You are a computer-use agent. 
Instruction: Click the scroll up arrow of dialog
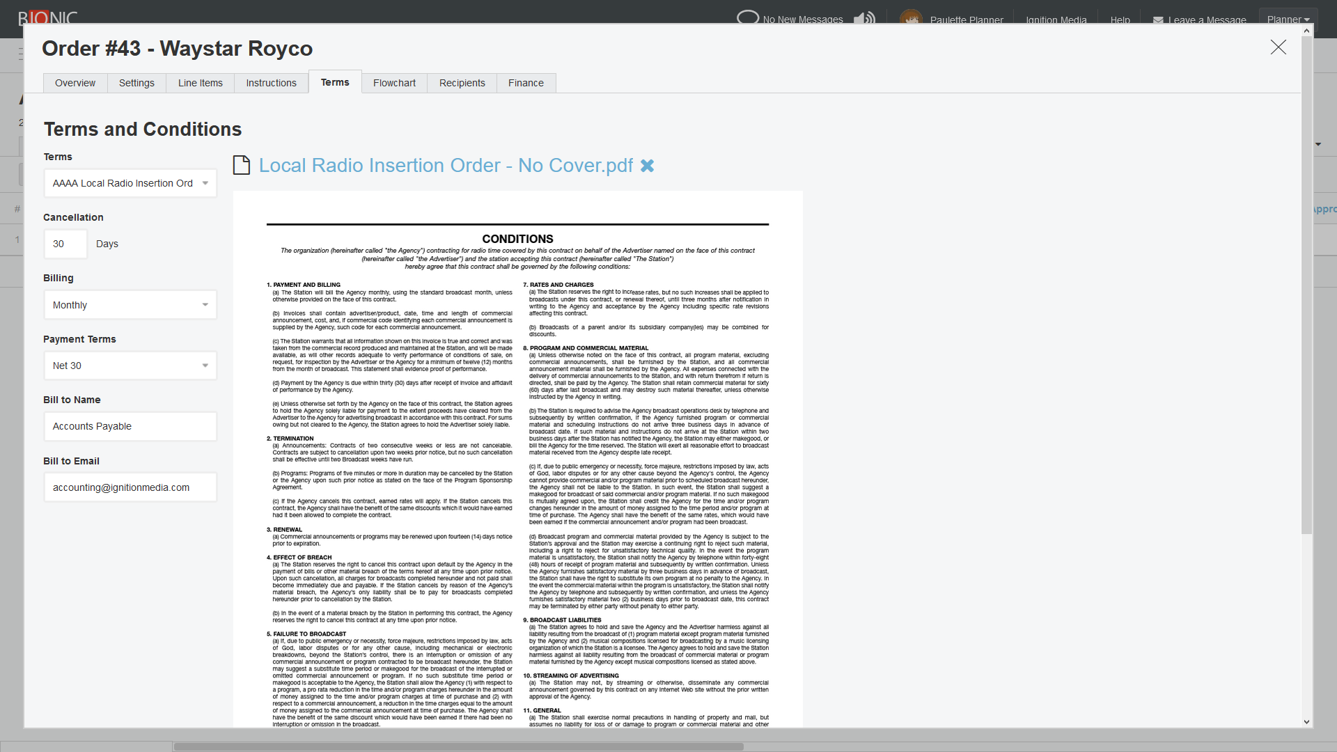(x=1306, y=31)
